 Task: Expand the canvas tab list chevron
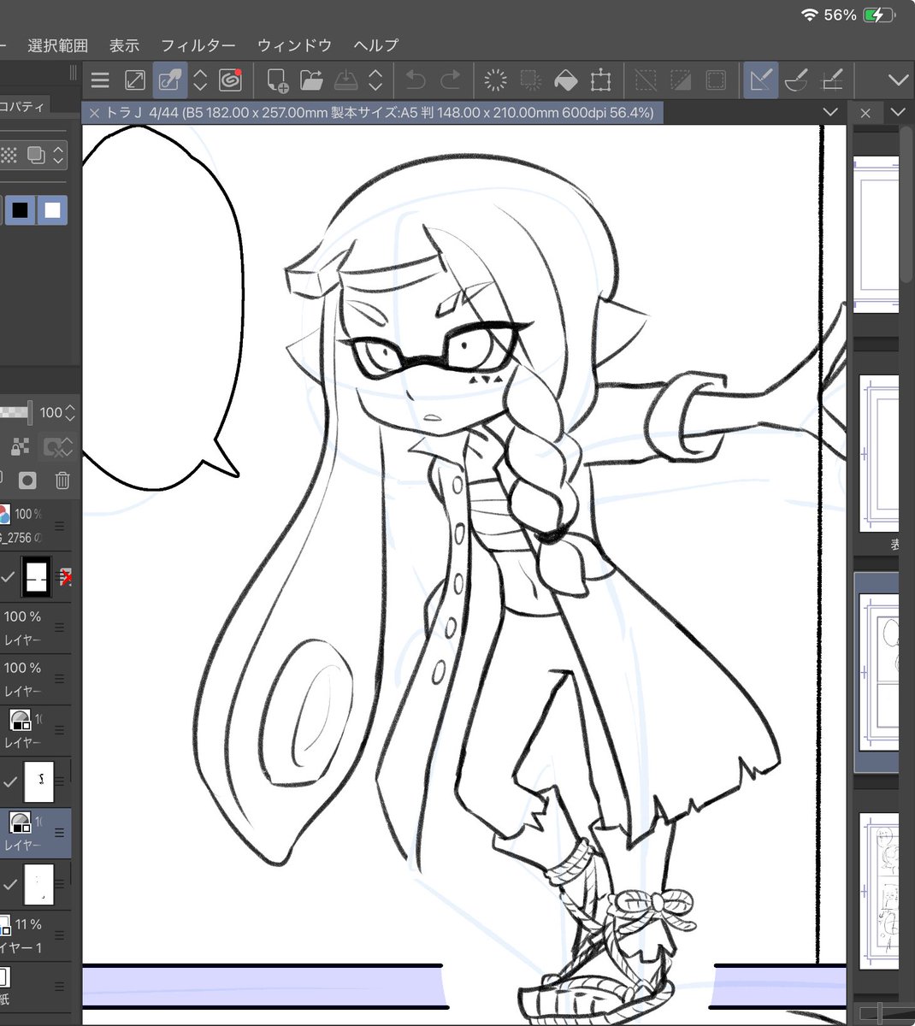[829, 113]
